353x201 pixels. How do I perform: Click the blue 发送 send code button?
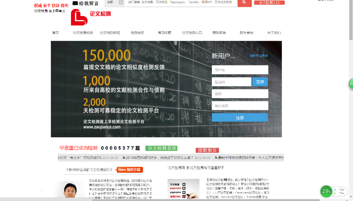pyautogui.click(x=260, y=82)
